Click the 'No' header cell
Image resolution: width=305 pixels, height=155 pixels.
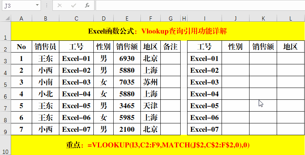[21, 46]
